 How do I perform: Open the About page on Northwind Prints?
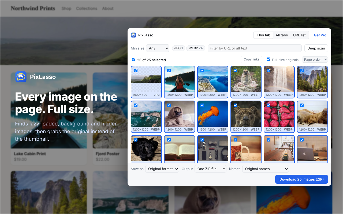108,8
